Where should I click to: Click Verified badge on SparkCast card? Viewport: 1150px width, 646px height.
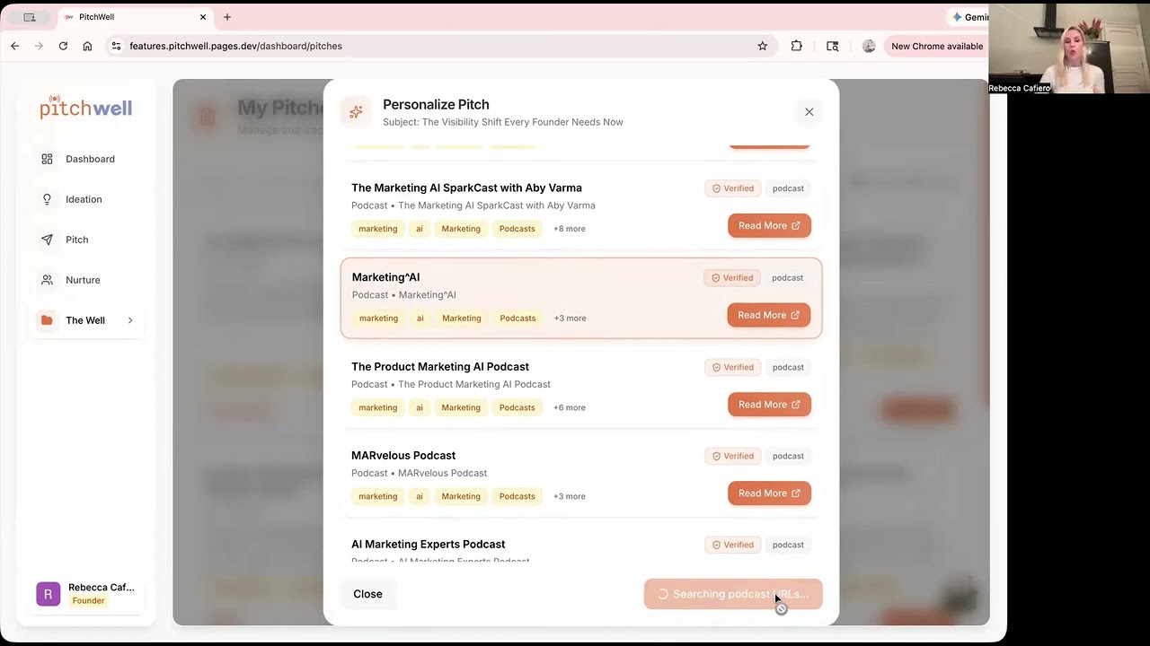pyautogui.click(x=733, y=188)
